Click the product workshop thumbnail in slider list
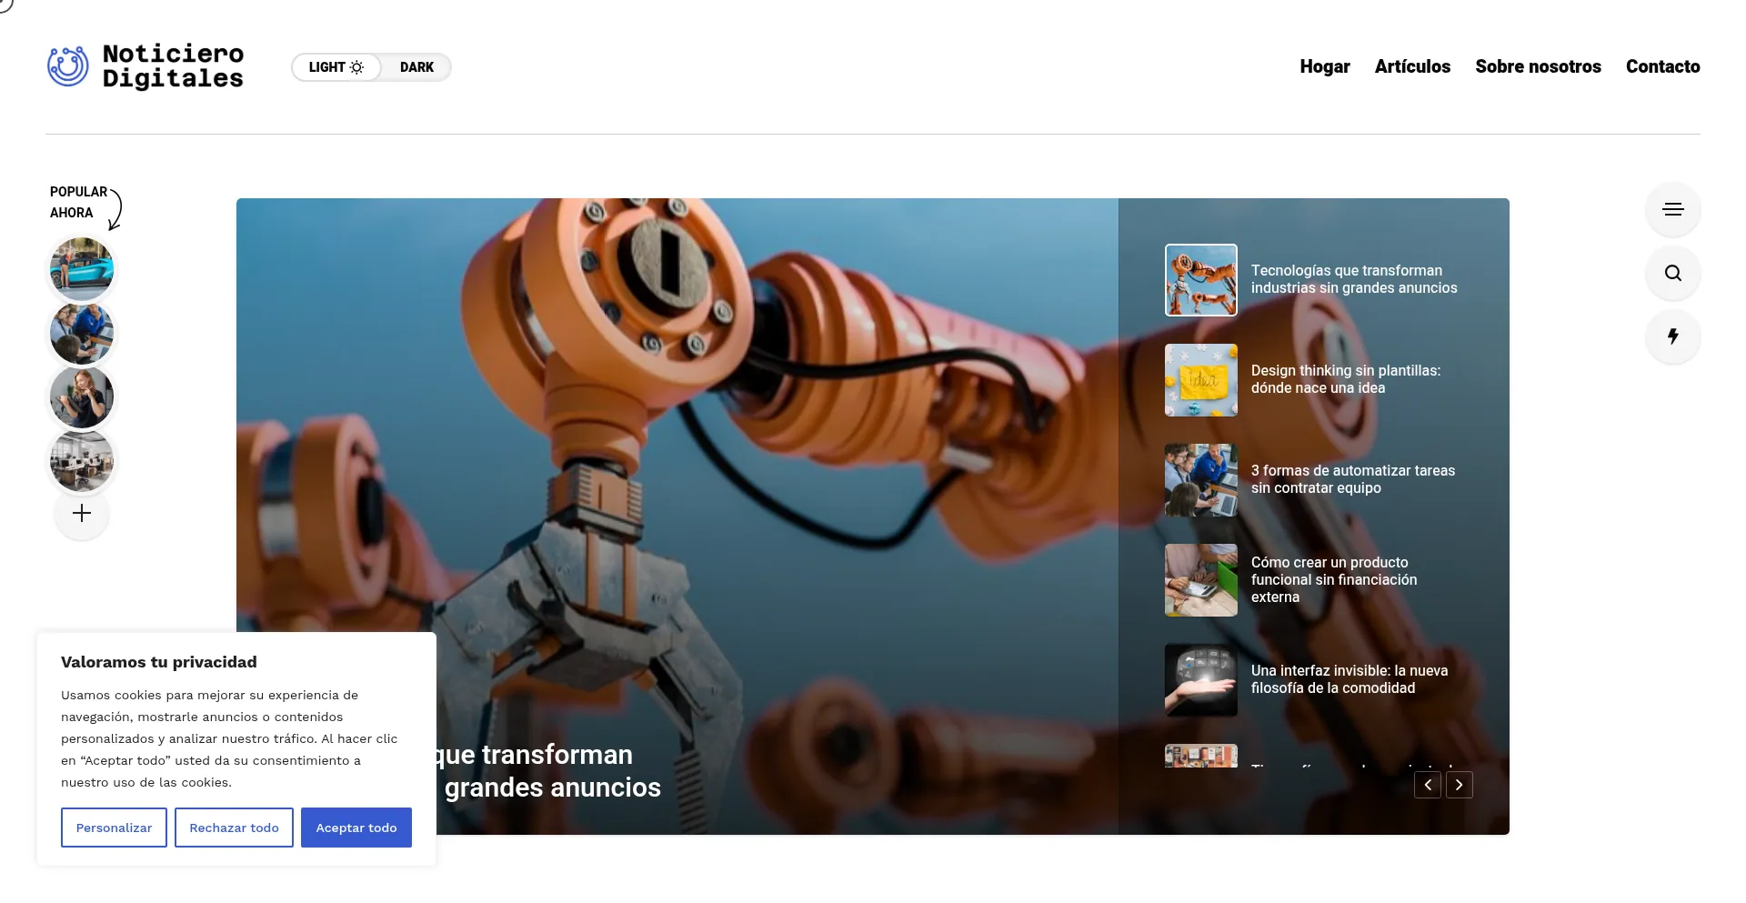The height and width of the screenshot is (903, 1746). pyautogui.click(x=1201, y=580)
